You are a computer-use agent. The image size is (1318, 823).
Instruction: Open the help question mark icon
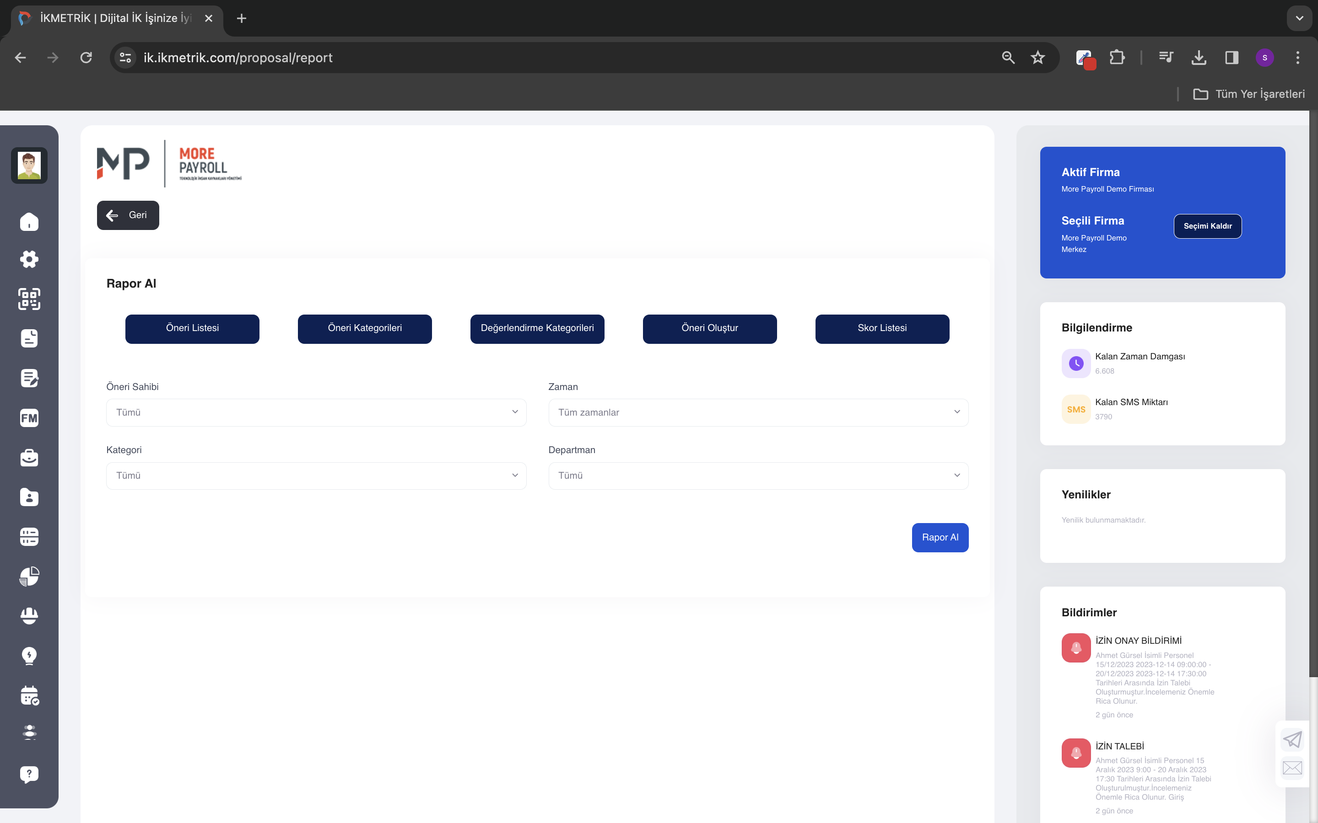point(29,774)
